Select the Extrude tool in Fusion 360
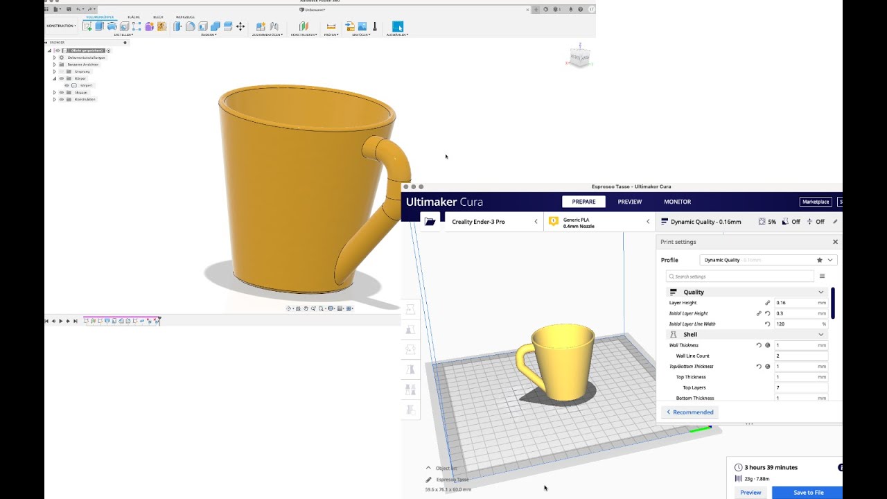 click(x=99, y=26)
